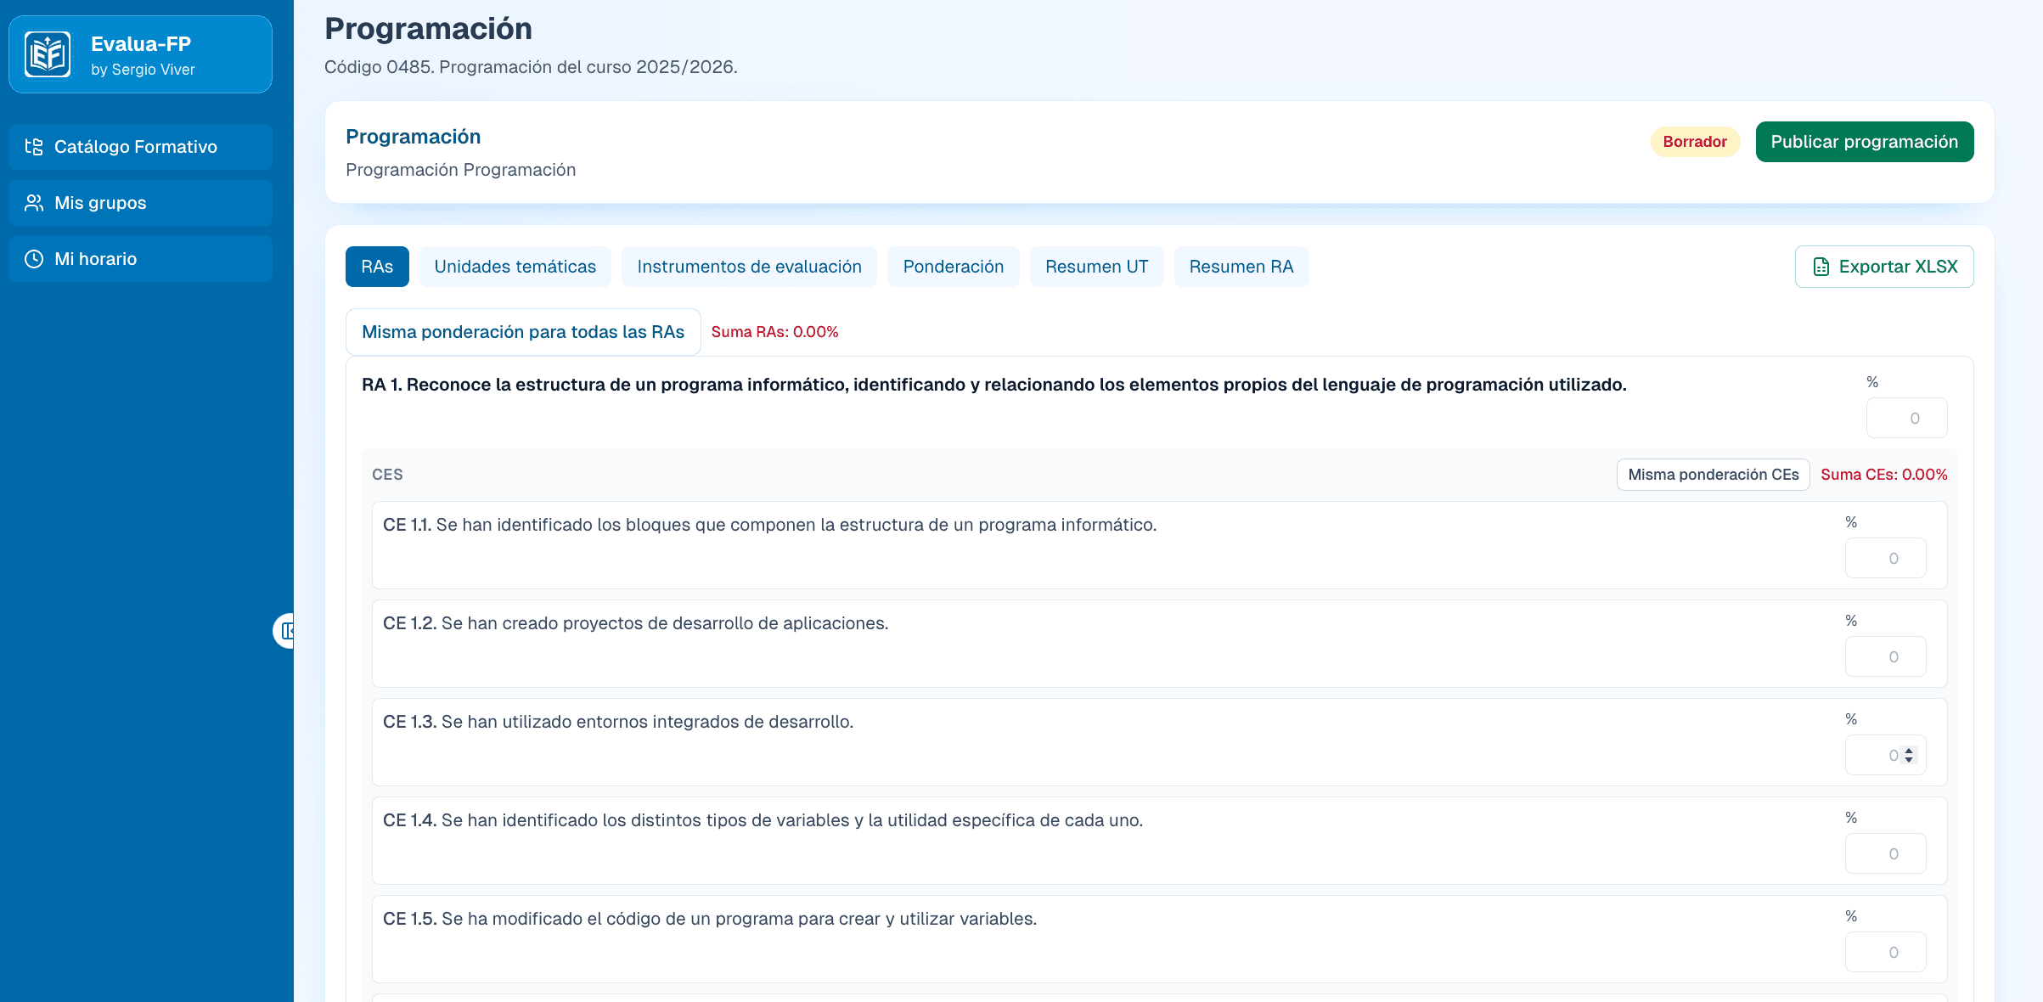Screen dimensions: 2043x1002
Task: Select the RAs tab
Action: 377,267
